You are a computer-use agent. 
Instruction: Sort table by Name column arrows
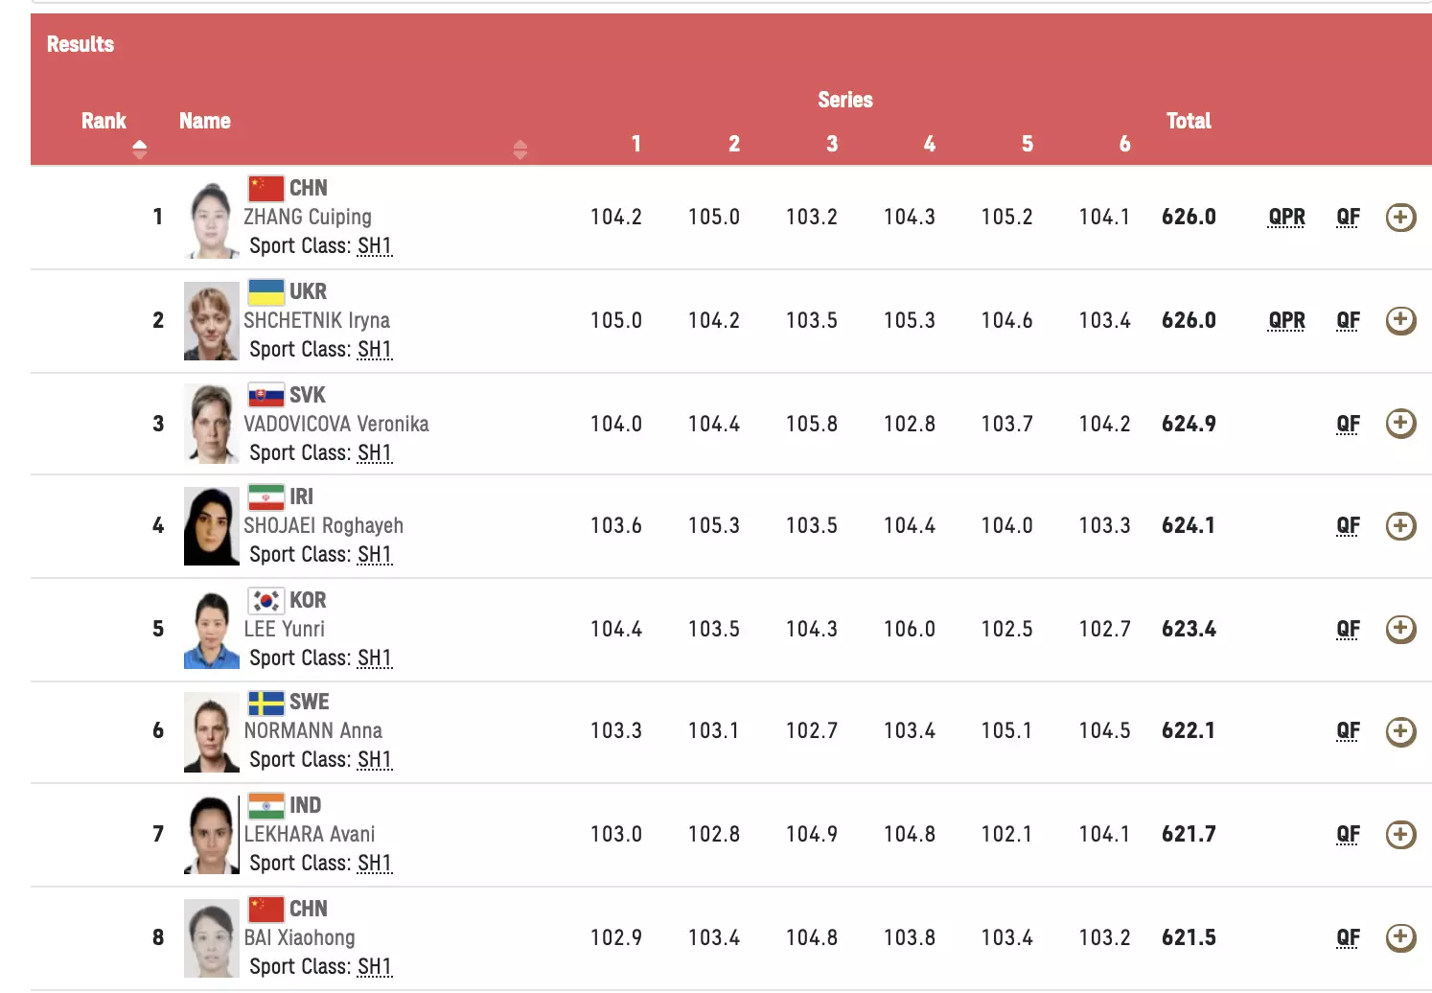tap(520, 149)
